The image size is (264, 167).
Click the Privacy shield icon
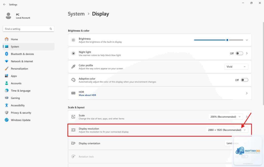click(6, 112)
